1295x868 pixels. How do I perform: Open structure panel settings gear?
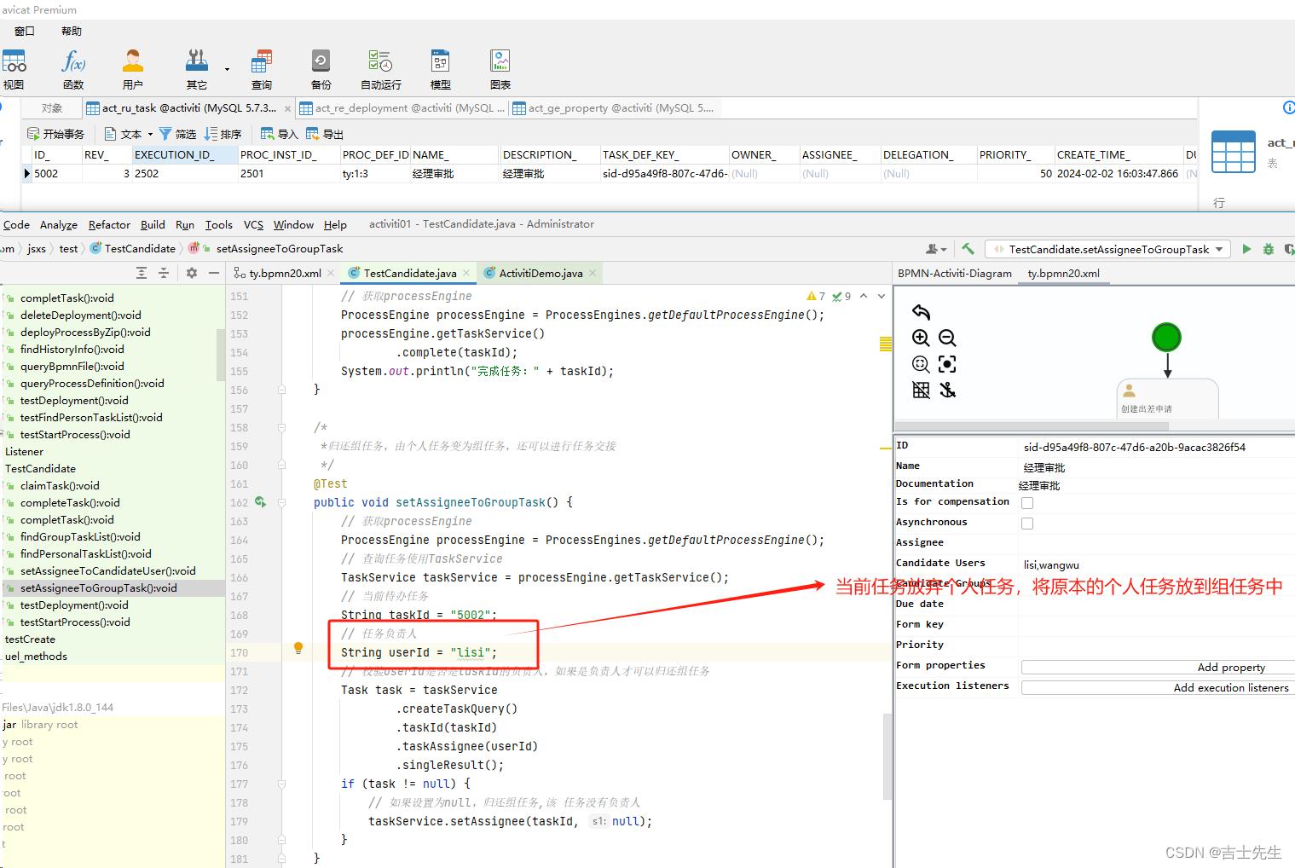point(192,273)
